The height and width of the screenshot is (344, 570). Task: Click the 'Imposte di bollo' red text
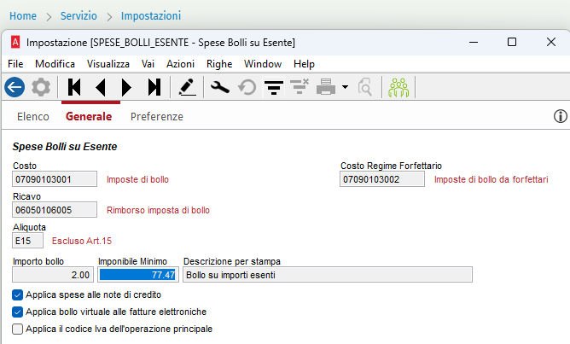point(137,179)
